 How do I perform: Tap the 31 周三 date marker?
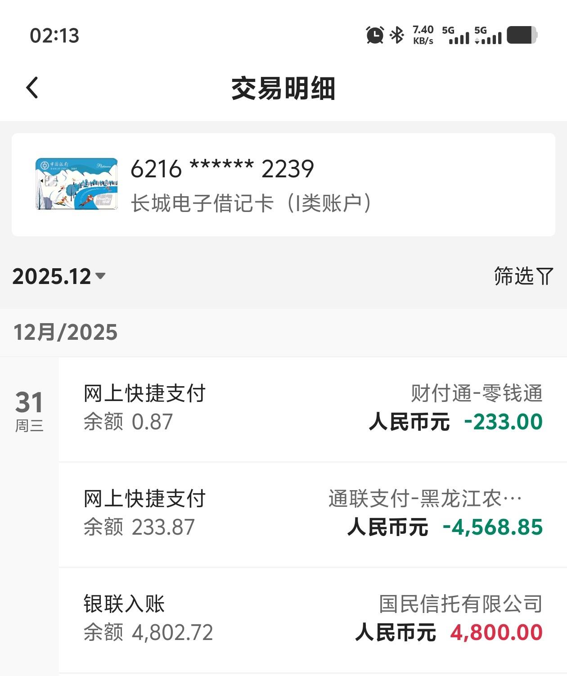click(x=29, y=410)
